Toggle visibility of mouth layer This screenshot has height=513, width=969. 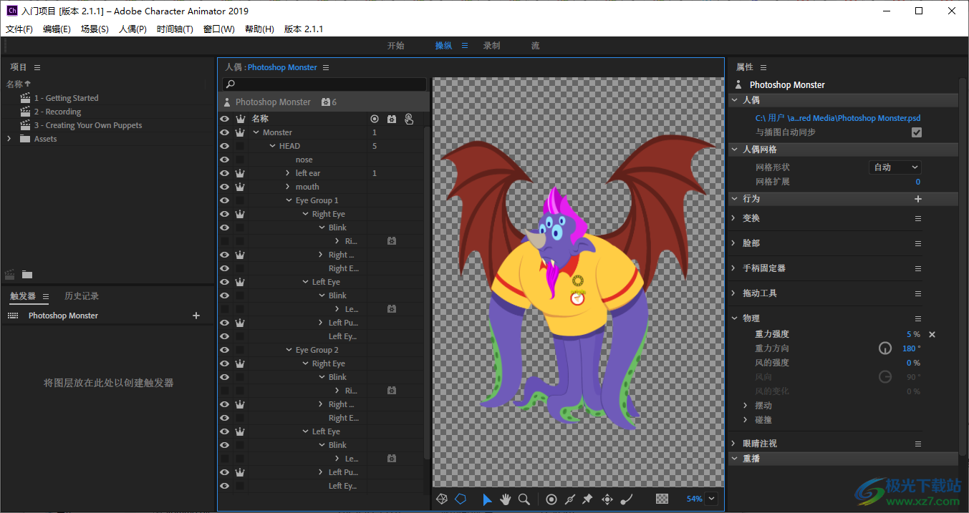click(225, 187)
